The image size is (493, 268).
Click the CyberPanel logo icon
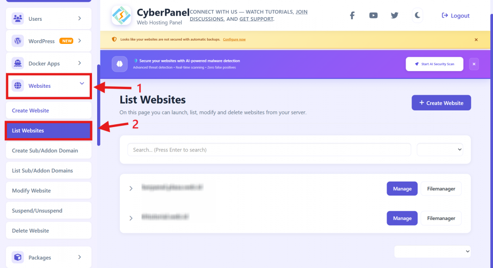coord(121,15)
